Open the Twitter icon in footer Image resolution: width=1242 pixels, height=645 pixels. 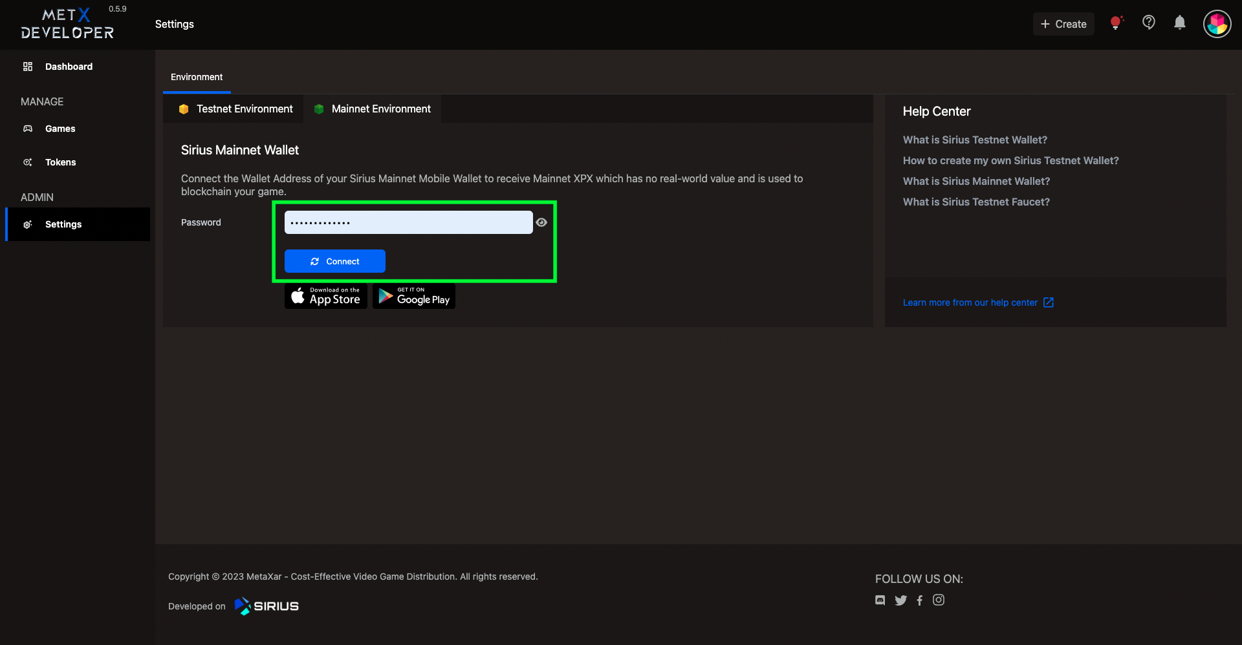(x=900, y=600)
